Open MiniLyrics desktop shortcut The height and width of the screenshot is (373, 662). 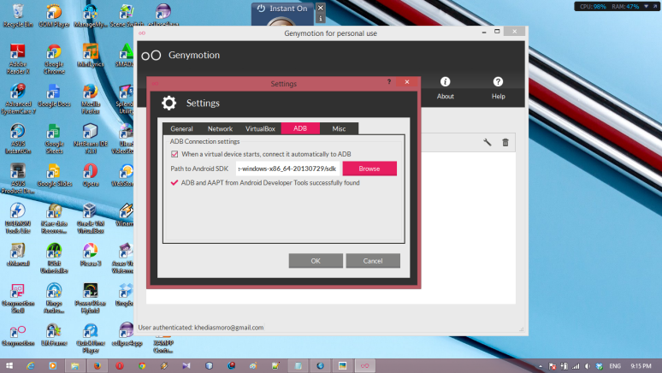[x=91, y=56]
